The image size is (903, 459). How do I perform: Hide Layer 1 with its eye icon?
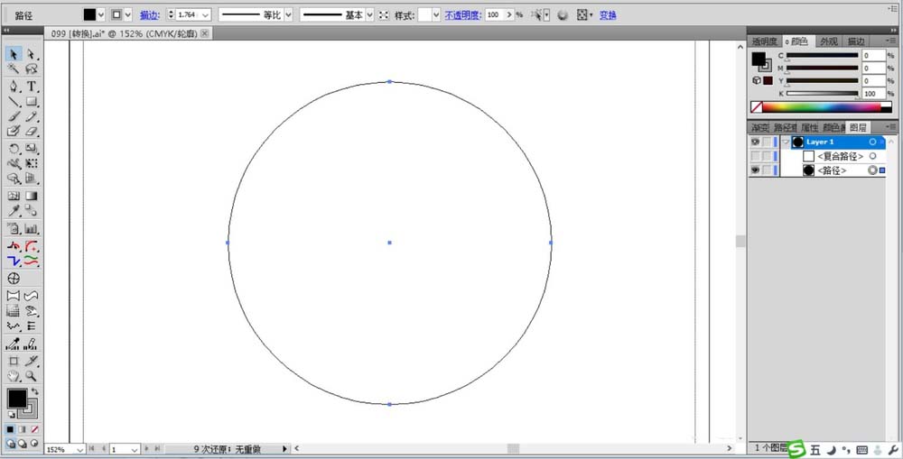click(755, 142)
